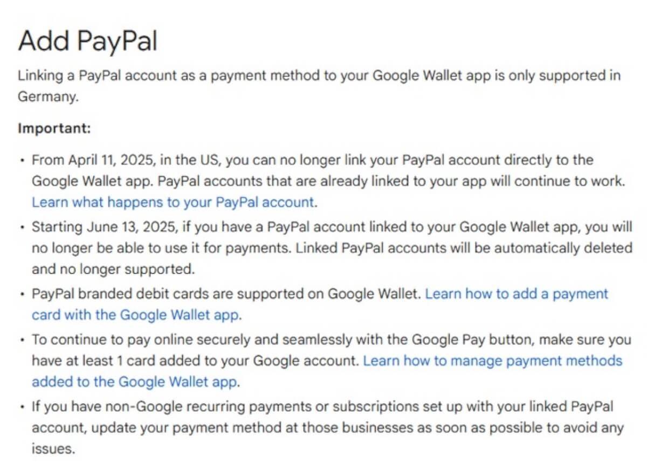Click the bullet dot before 'PayPal branded debit cards'
647x465 pixels.
coord(22,295)
